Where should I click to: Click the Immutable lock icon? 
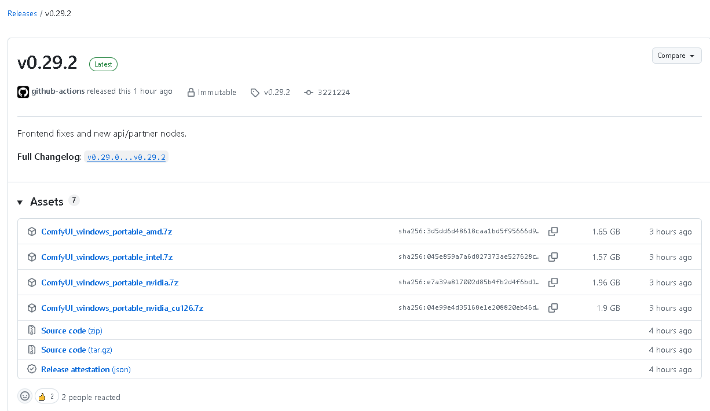tap(191, 92)
